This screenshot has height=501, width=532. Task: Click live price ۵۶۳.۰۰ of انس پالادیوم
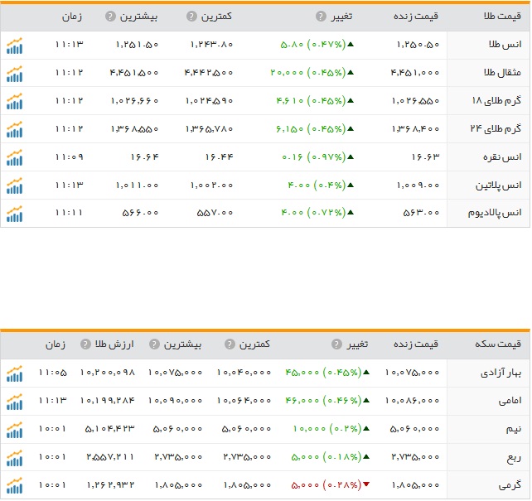coord(421,213)
